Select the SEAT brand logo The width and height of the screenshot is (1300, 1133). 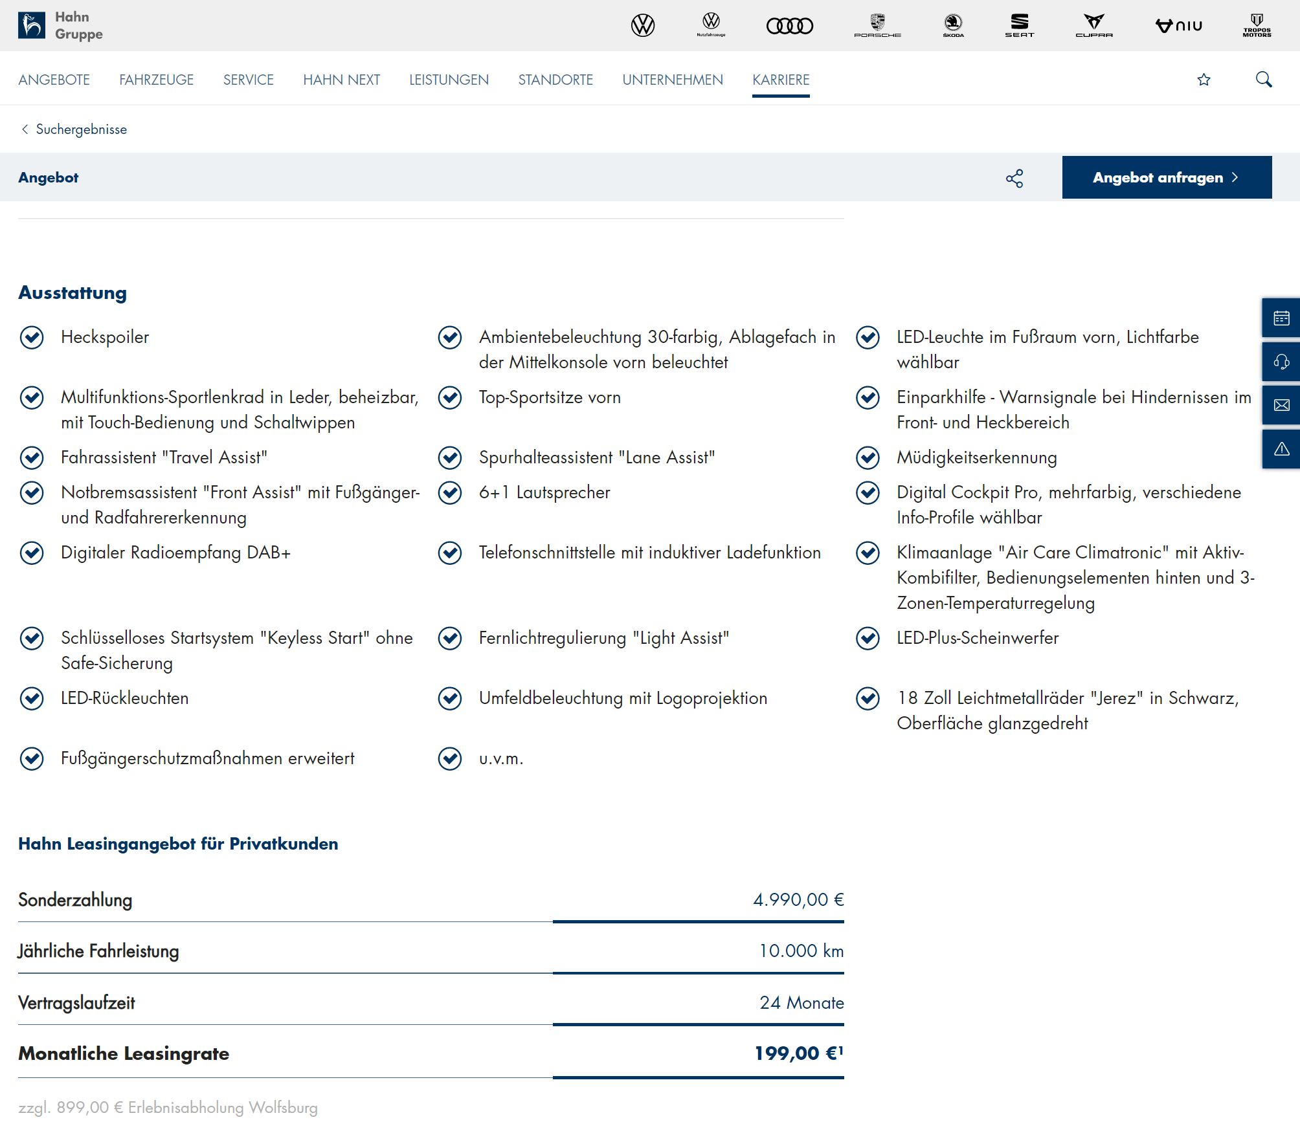coord(1020,25)
